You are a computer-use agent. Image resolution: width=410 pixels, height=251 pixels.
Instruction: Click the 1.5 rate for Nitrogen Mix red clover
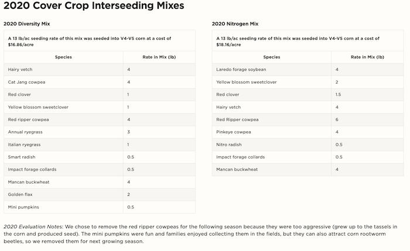[x=339, y=94]
